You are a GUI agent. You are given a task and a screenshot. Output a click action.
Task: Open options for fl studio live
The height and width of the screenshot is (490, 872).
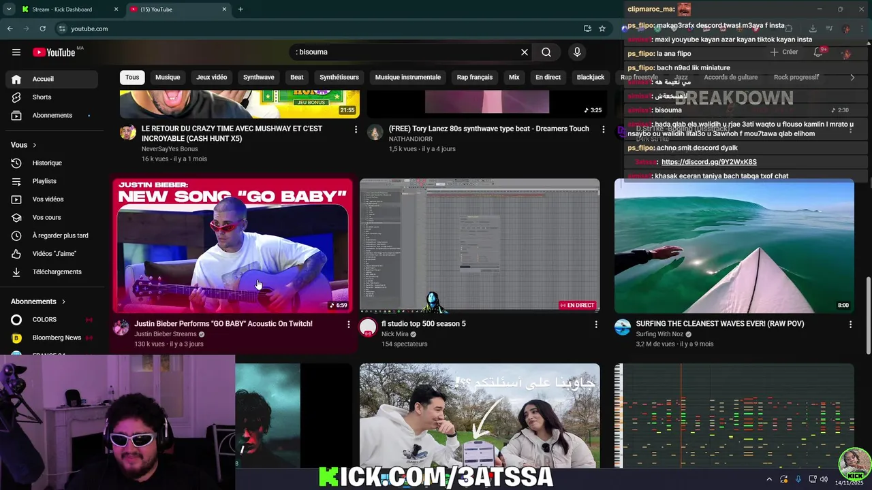(596, 325)
